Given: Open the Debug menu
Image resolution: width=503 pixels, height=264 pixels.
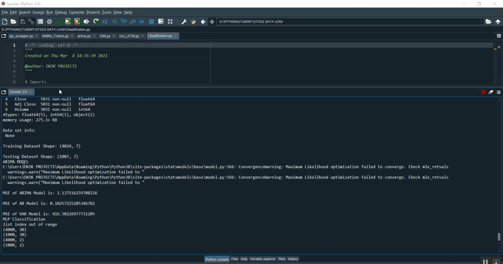Looking at the screenshot, I should (61, 12).
